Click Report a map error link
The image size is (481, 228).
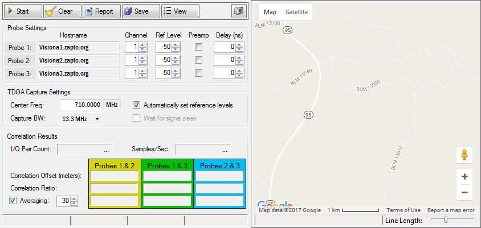click(451, 210)
